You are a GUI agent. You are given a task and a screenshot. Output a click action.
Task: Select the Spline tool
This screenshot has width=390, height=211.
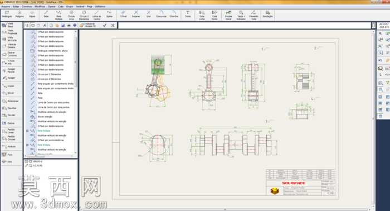point(109,14)
